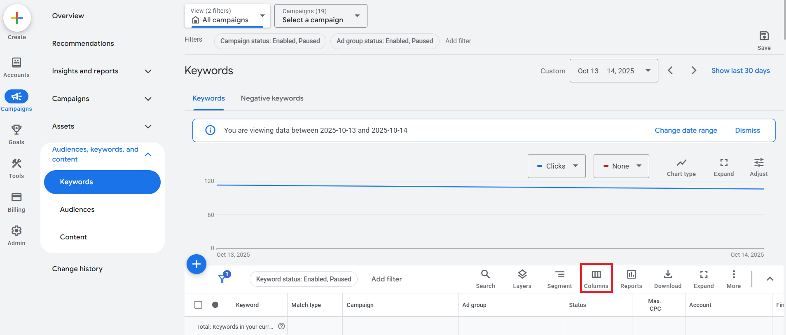Open the Goals trophy icon
The image size is (786, 335).
[x=16, y=130]
